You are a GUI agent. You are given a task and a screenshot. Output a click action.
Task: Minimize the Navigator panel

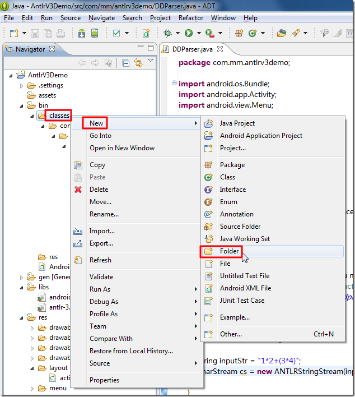[141, 47]
